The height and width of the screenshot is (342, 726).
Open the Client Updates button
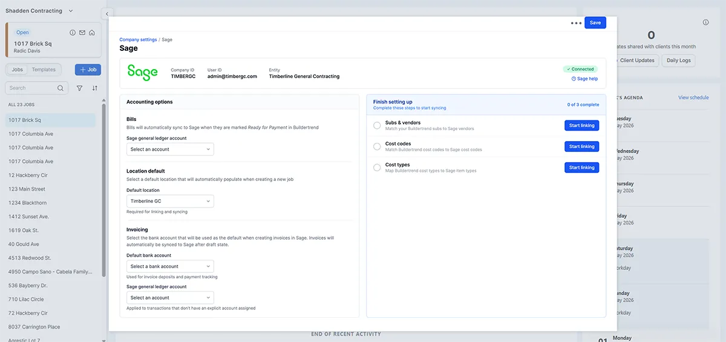[637, 61]
